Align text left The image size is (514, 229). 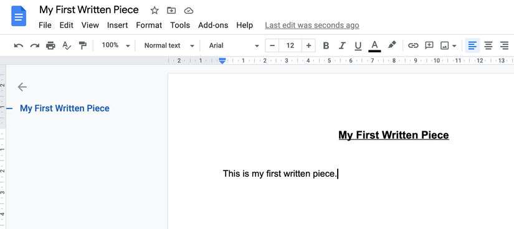pos(472,45)
